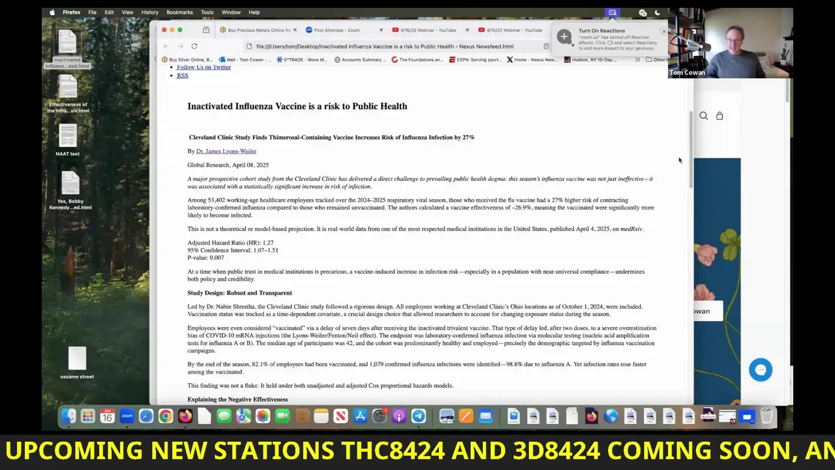Open the blue chat bubble widget
This screenshot has height=470, width=835.
pyautogui.click(x=761, y=370)
